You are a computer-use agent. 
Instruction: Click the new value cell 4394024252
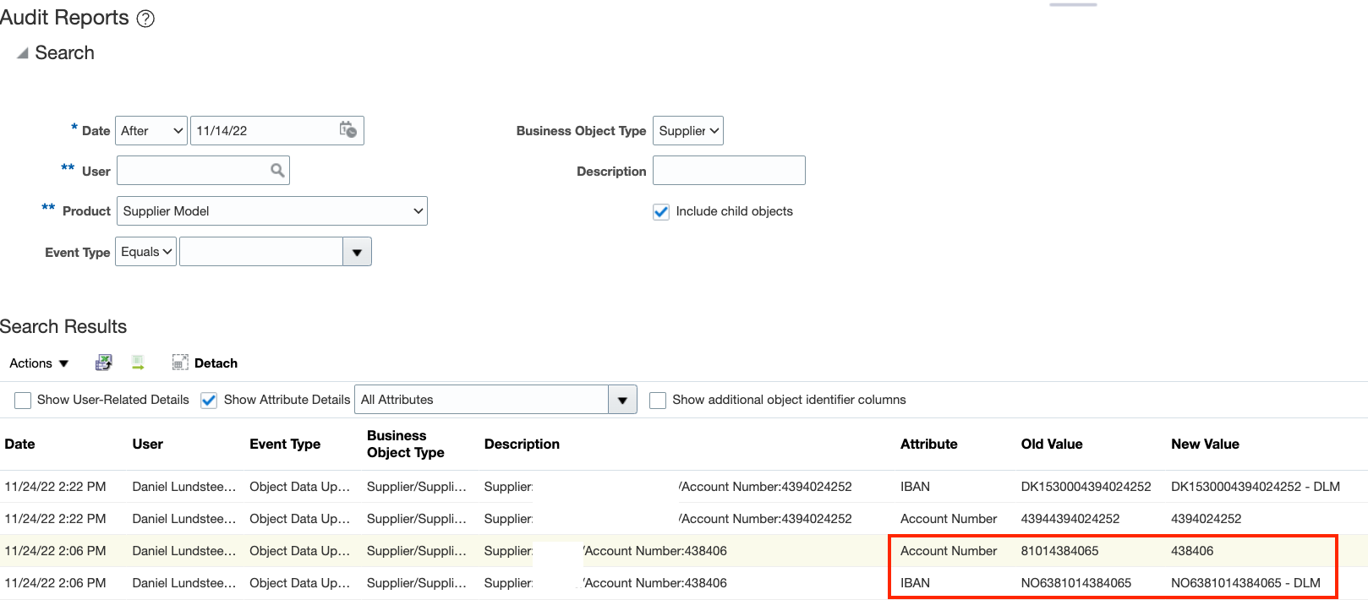coord(1207,519)
